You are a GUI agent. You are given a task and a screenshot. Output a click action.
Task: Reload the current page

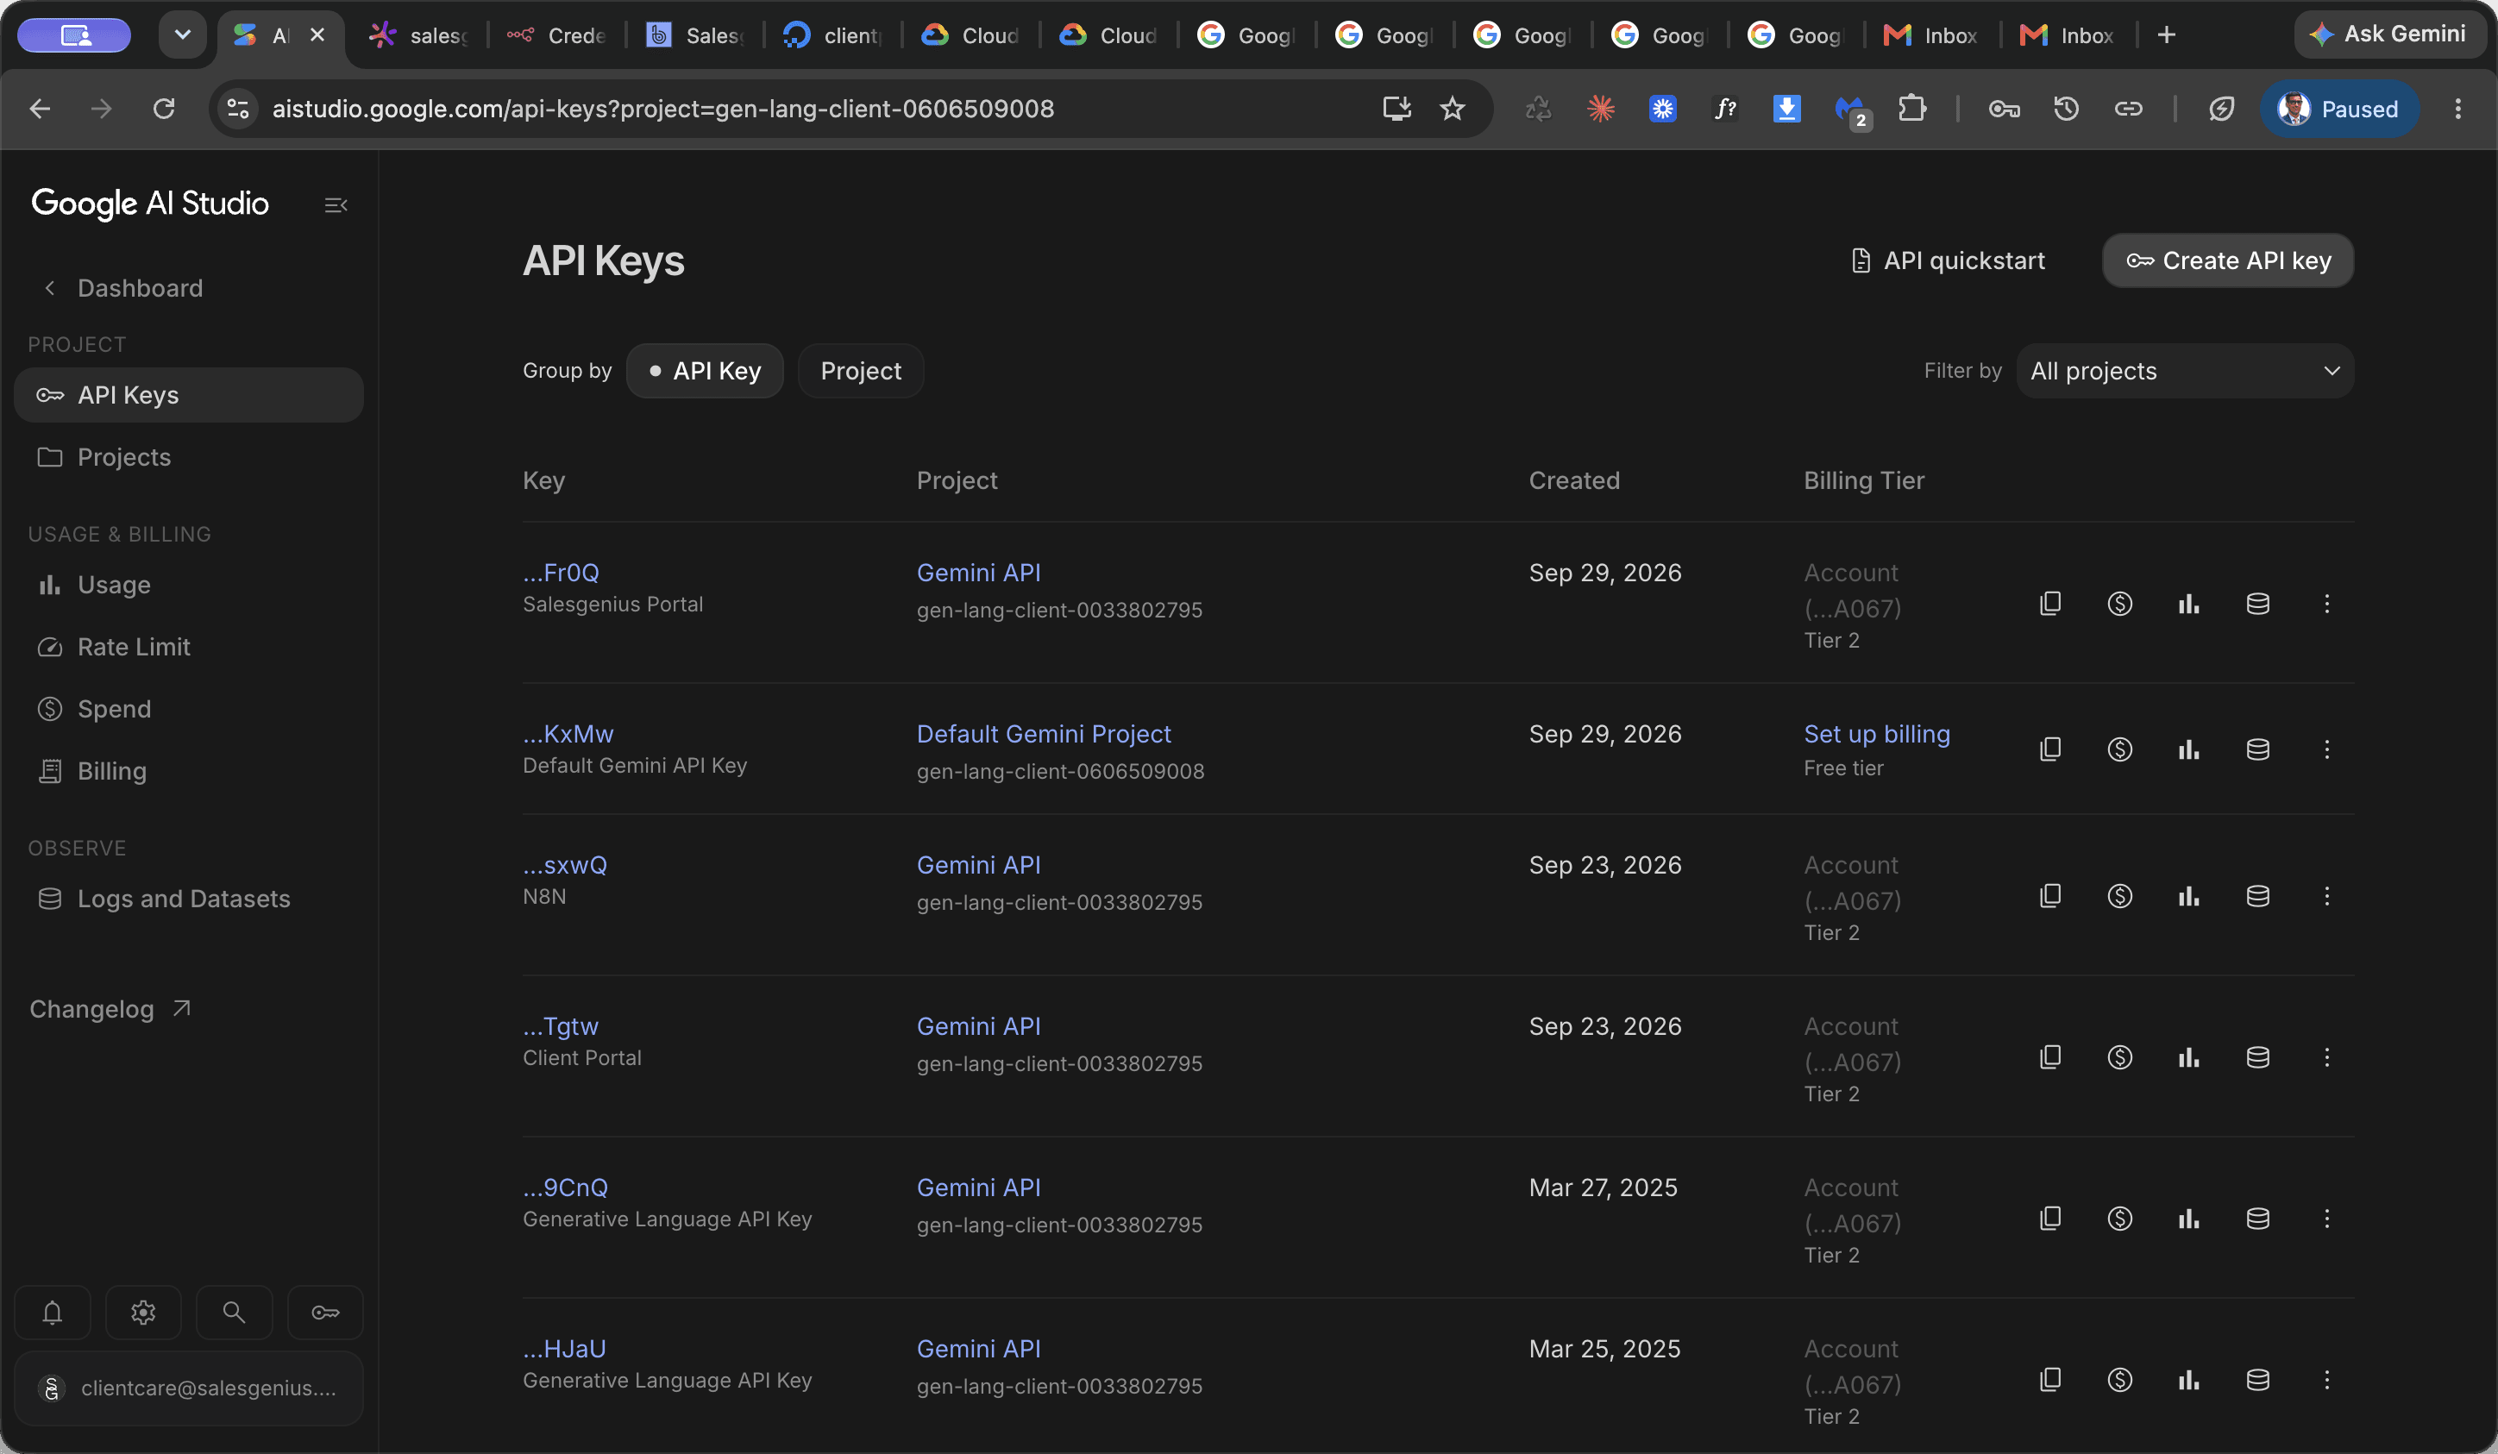(165, 108)
